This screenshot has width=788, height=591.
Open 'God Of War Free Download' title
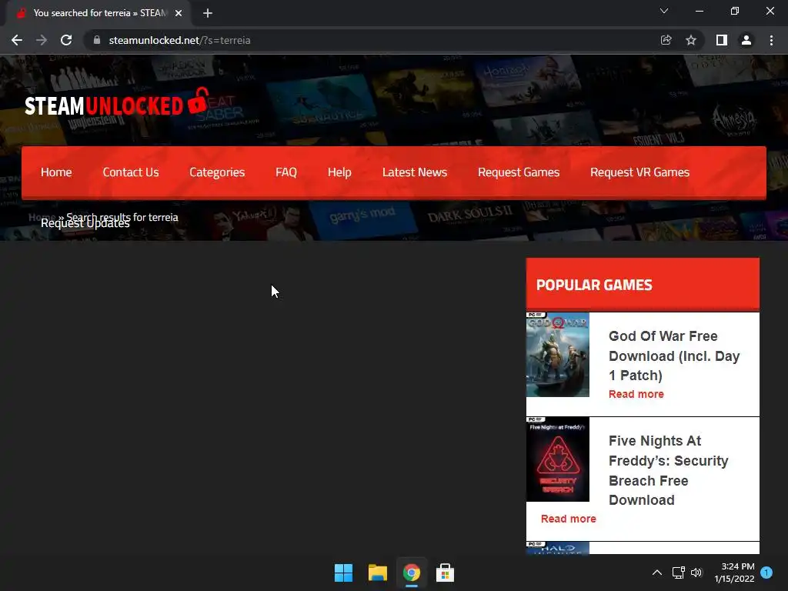click(x=674, y=356)
